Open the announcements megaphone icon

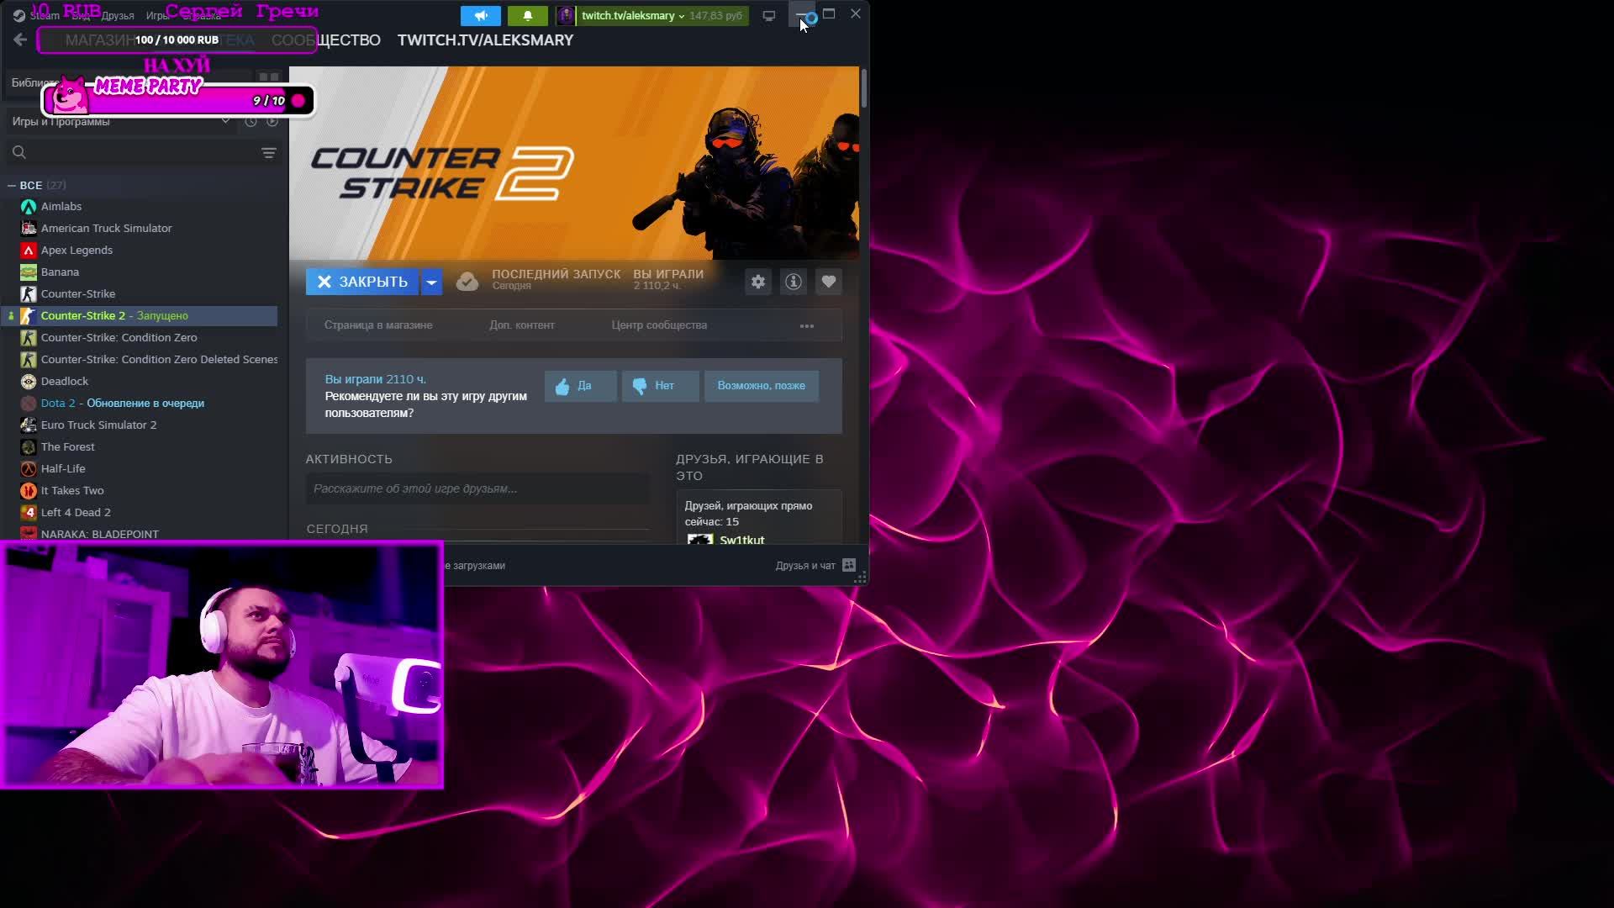click(481, 16)
